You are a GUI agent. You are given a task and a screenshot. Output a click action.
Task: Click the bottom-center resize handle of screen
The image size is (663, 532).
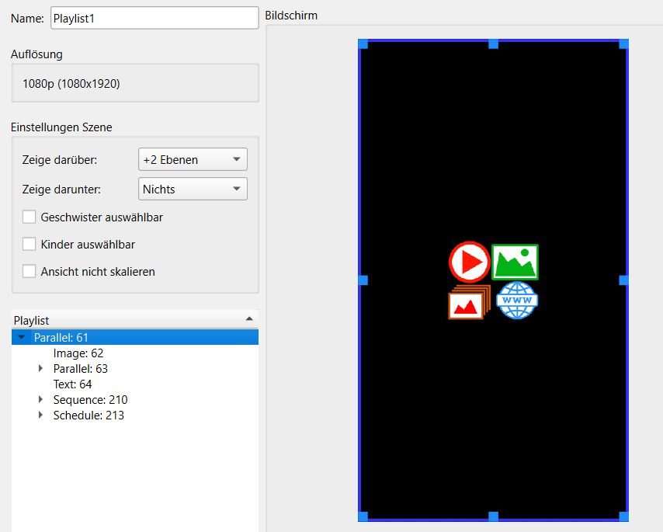[493, 516]
